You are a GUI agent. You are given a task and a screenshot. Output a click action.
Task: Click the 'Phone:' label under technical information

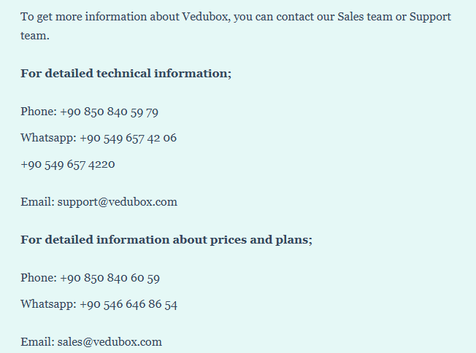39,112
